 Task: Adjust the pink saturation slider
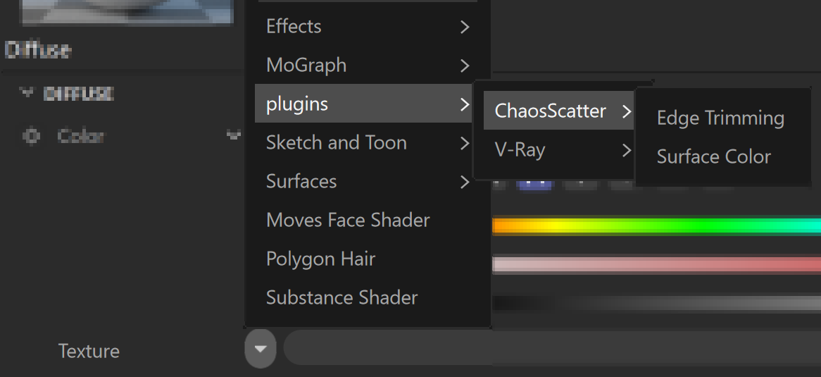[x=657, y=264]
